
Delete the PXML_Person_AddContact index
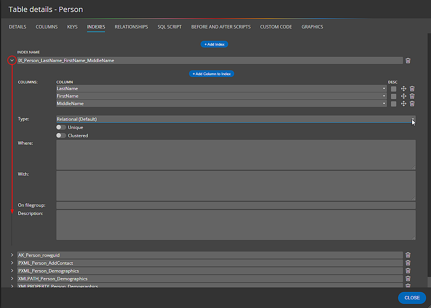coord(408,263)
